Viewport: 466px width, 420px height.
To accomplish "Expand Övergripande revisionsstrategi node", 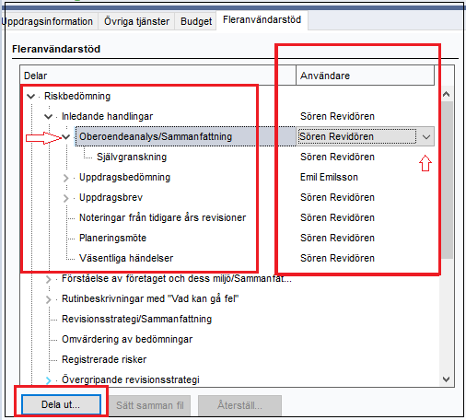I will pyautogui.click(x=48, y=380).
